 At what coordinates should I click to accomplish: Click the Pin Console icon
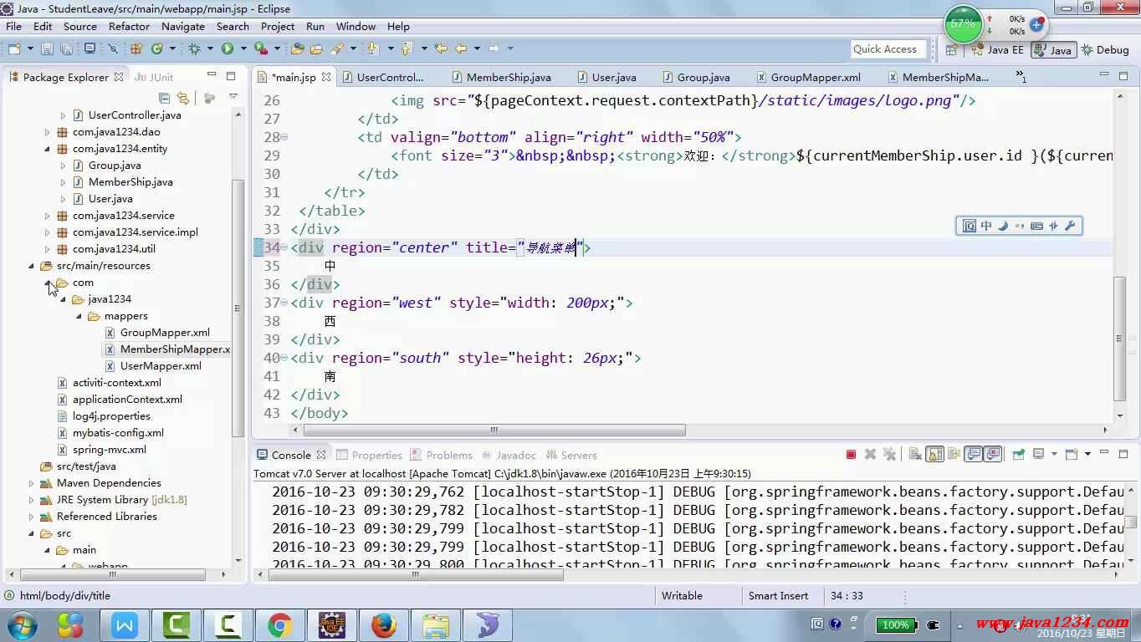[1018, 455]
